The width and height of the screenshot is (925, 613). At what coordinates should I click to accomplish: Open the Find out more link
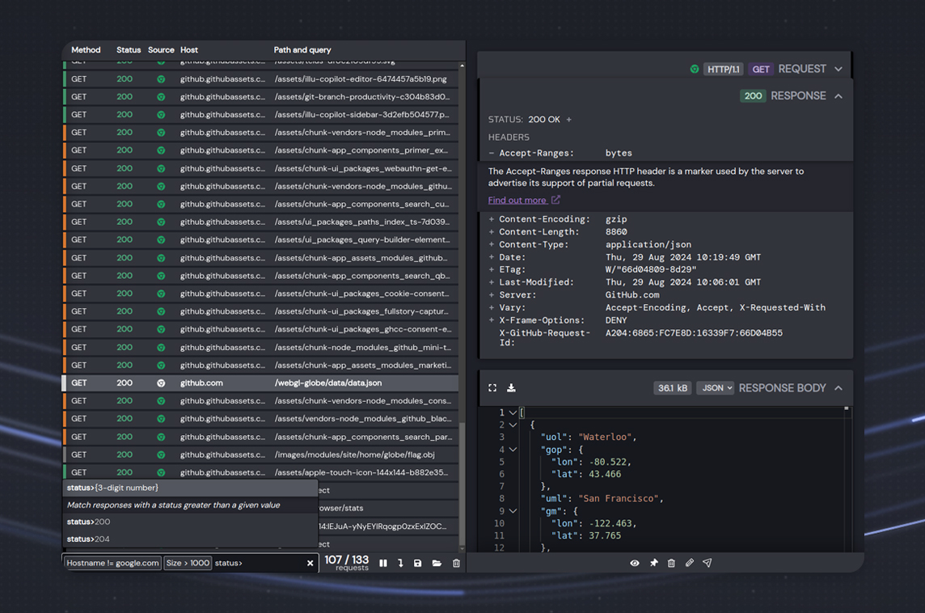517,200
